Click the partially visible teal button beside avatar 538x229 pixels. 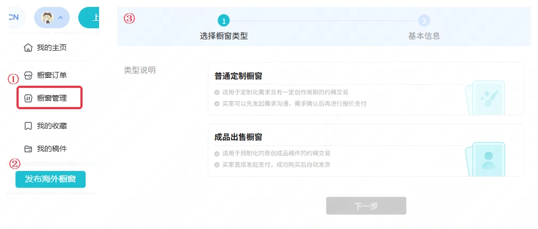tap(89, 18)
